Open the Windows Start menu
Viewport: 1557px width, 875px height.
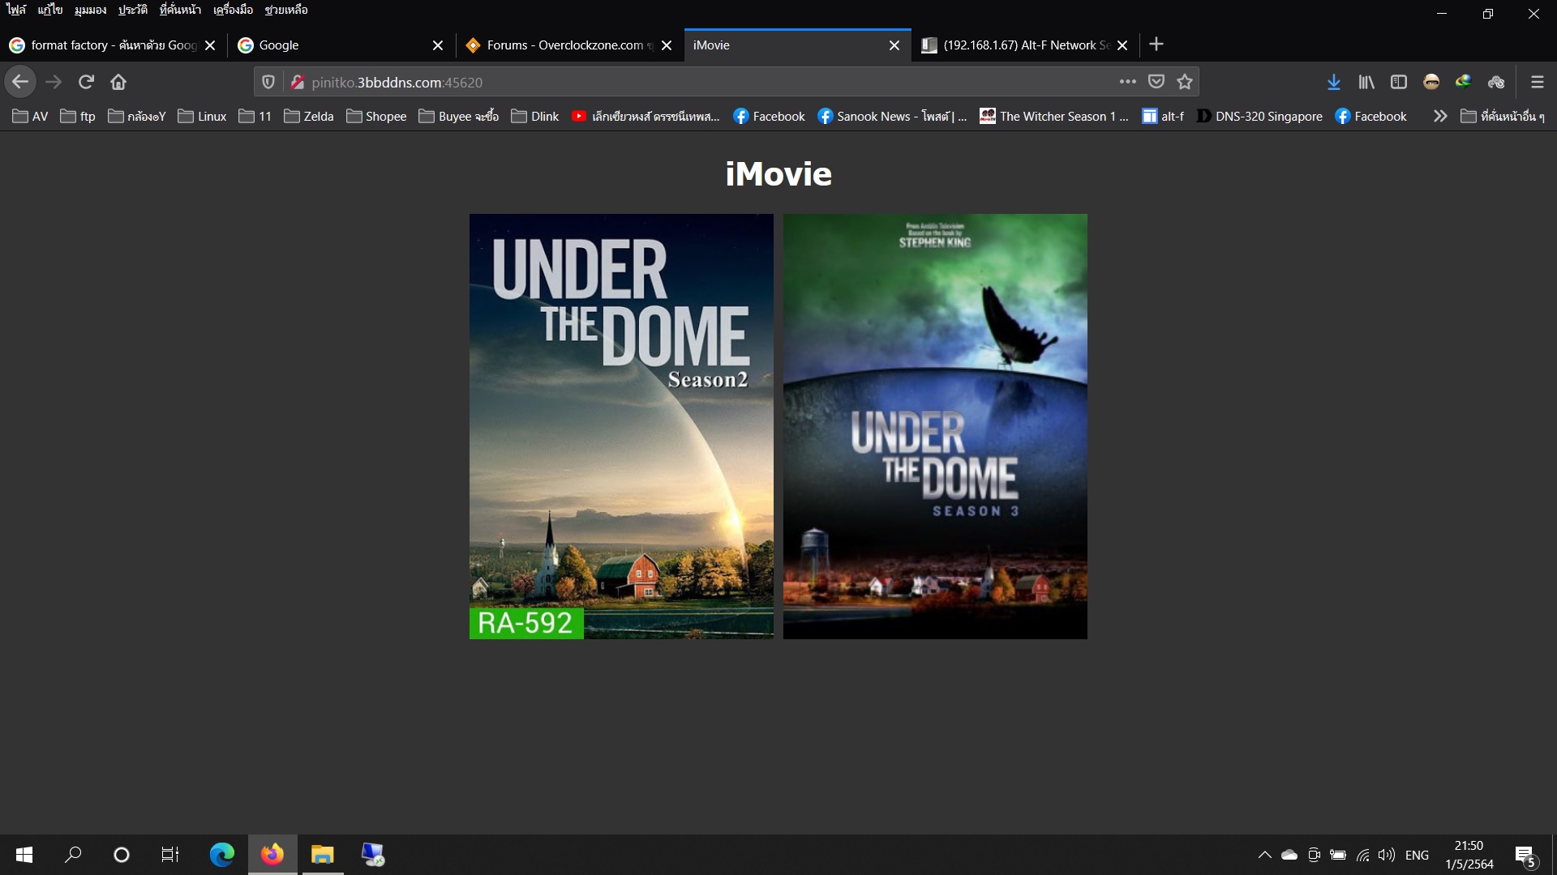(24, 855)
